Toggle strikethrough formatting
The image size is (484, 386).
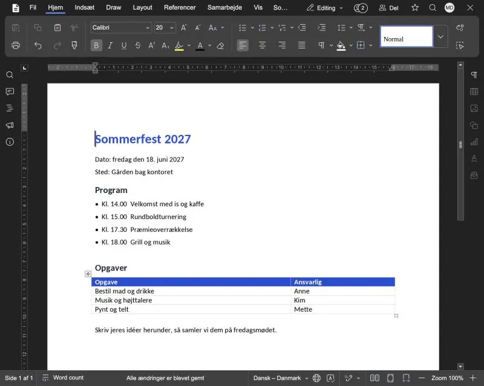tap(138, 46)
